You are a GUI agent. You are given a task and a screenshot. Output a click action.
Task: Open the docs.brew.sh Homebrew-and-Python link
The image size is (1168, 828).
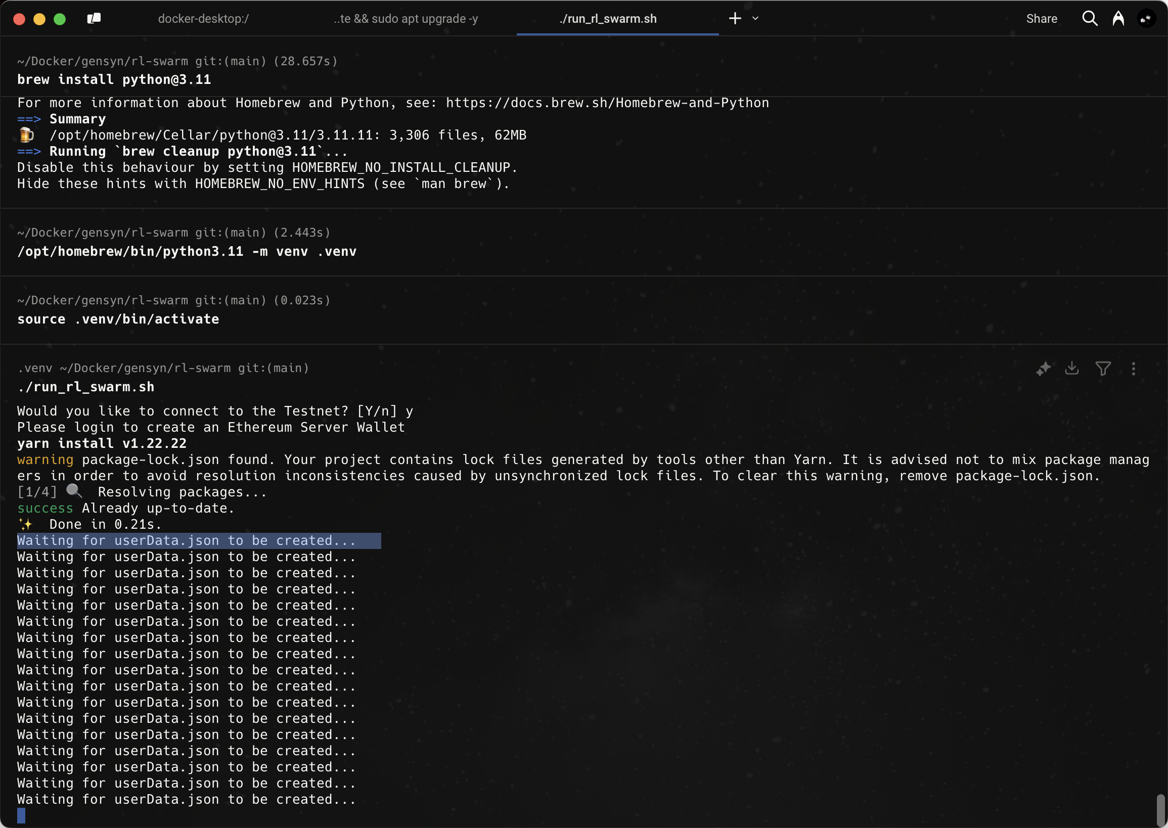coord(607,103)
